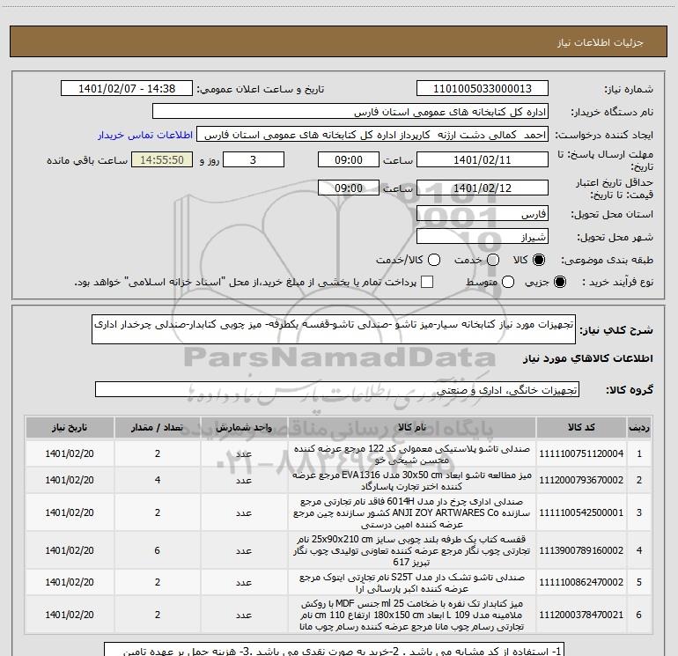Viewport: 678px width, 656px height.
Task: Select the کالا/خدمت radio button
Action: click(434, 260)
